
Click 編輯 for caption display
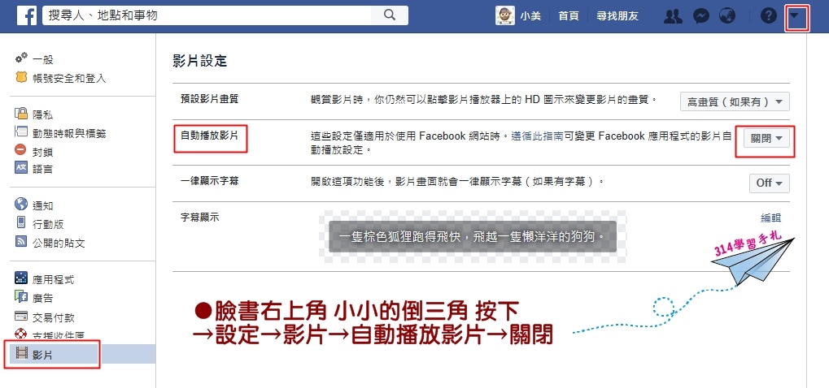[x=771, y=218]
